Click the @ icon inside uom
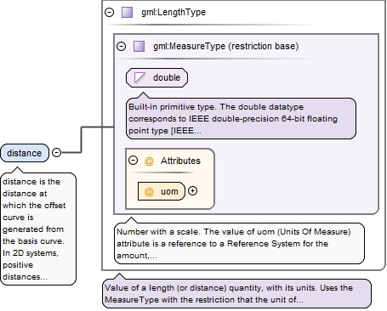387x311 pixels. pyautogui.click(x=149, y=191)
